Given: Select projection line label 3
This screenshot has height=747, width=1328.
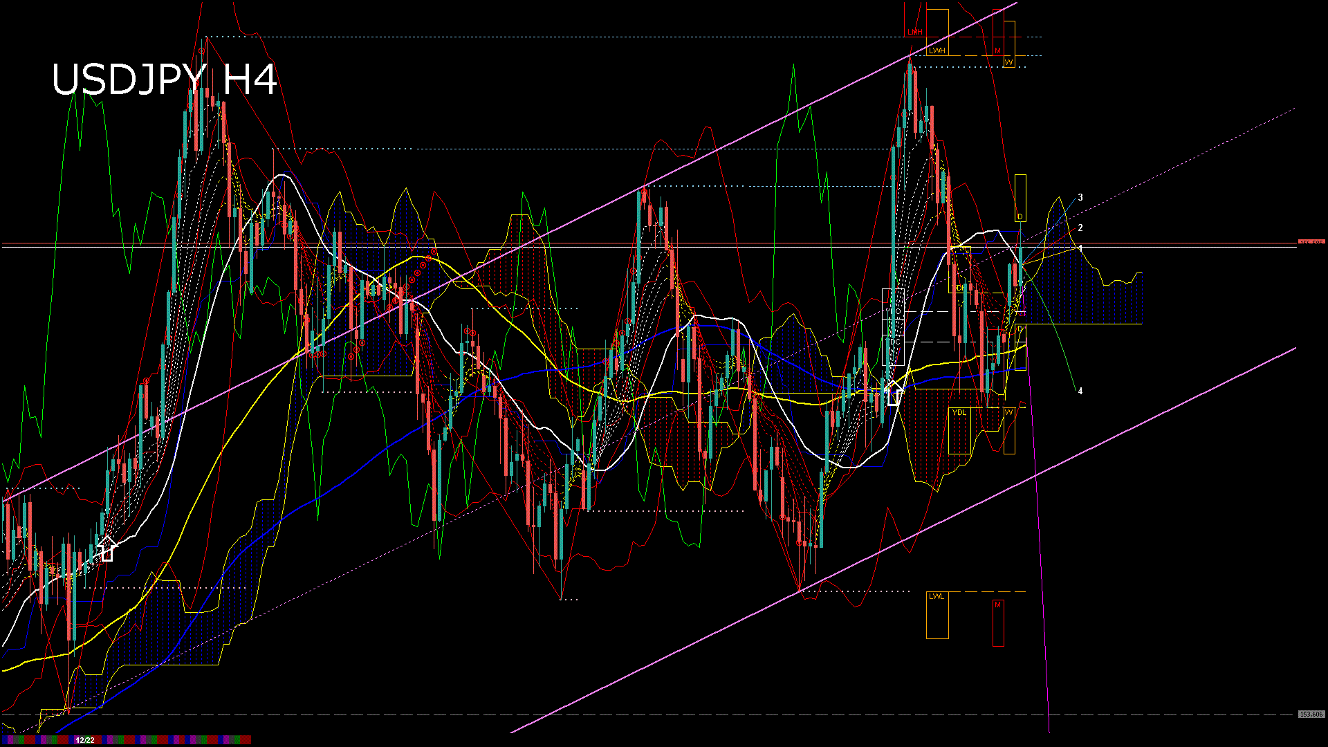Looking at the screenshot, I should point(1080,197).
